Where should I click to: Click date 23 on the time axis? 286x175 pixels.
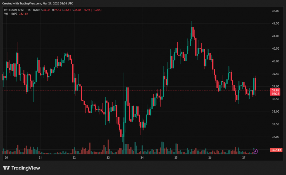(108, 158)
